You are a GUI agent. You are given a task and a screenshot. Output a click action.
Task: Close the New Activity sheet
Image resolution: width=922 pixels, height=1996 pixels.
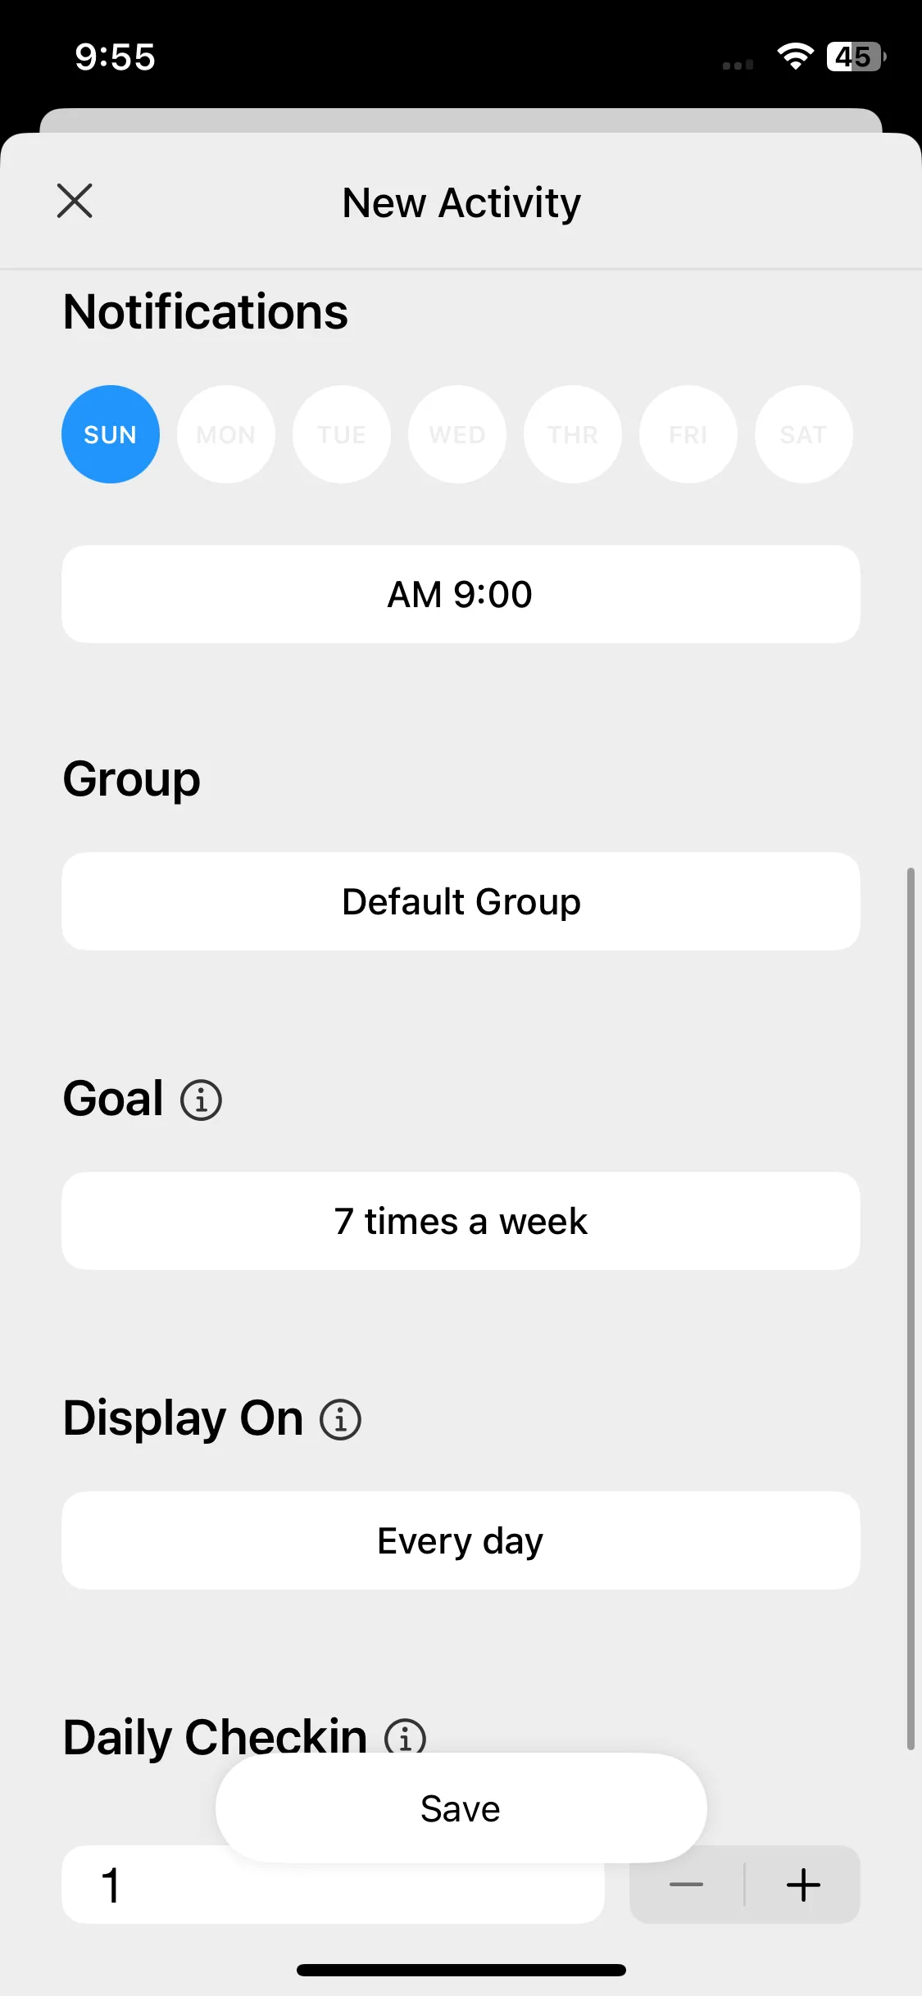[75, 201]
